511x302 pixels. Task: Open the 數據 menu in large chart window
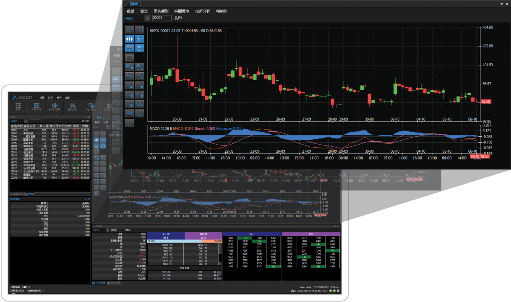click(x=130, y=11)
